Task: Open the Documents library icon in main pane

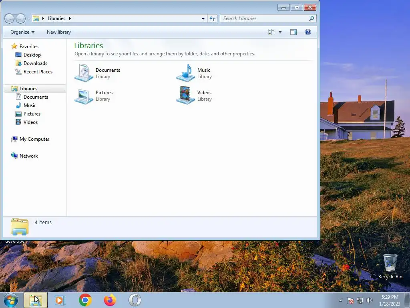Action: click(84, 73)
